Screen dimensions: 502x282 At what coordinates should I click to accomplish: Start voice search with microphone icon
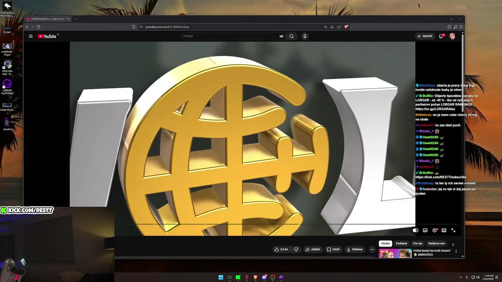click(305, 36)
